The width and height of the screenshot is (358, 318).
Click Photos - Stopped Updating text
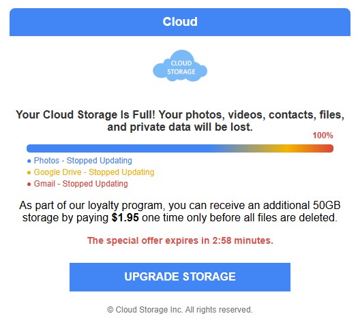pos(83,161)
